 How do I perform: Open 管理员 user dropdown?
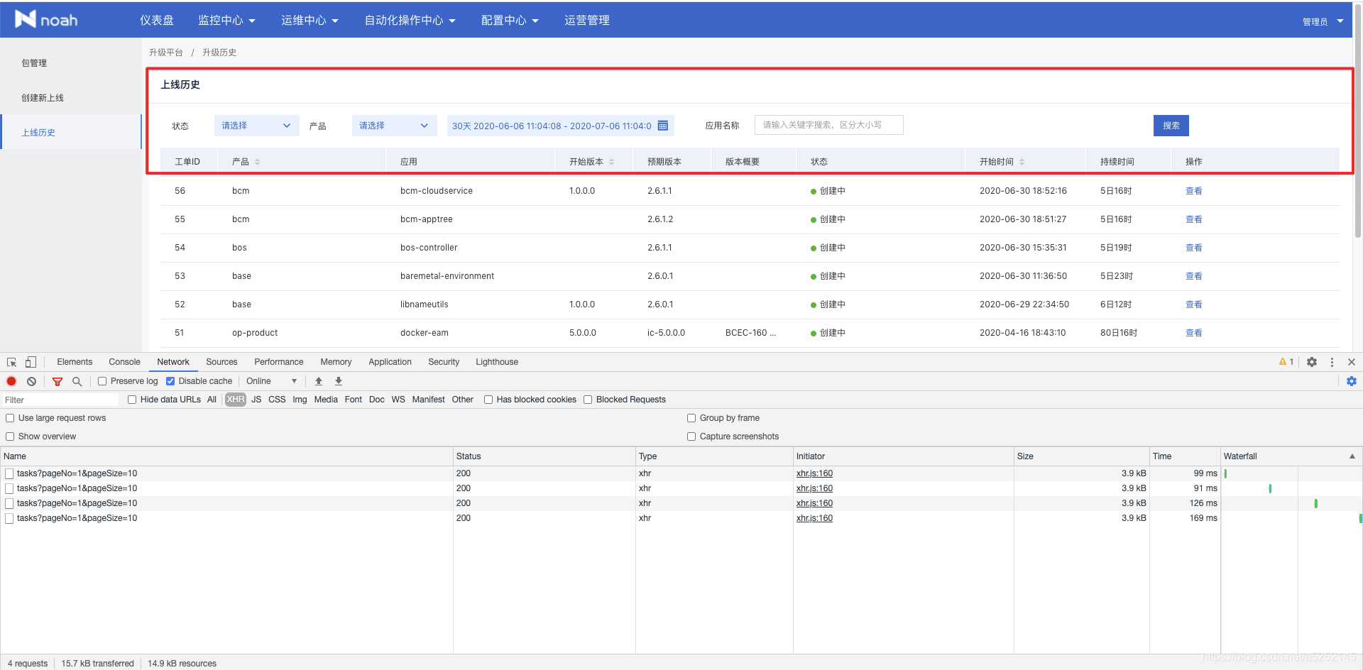point(1323,21)
